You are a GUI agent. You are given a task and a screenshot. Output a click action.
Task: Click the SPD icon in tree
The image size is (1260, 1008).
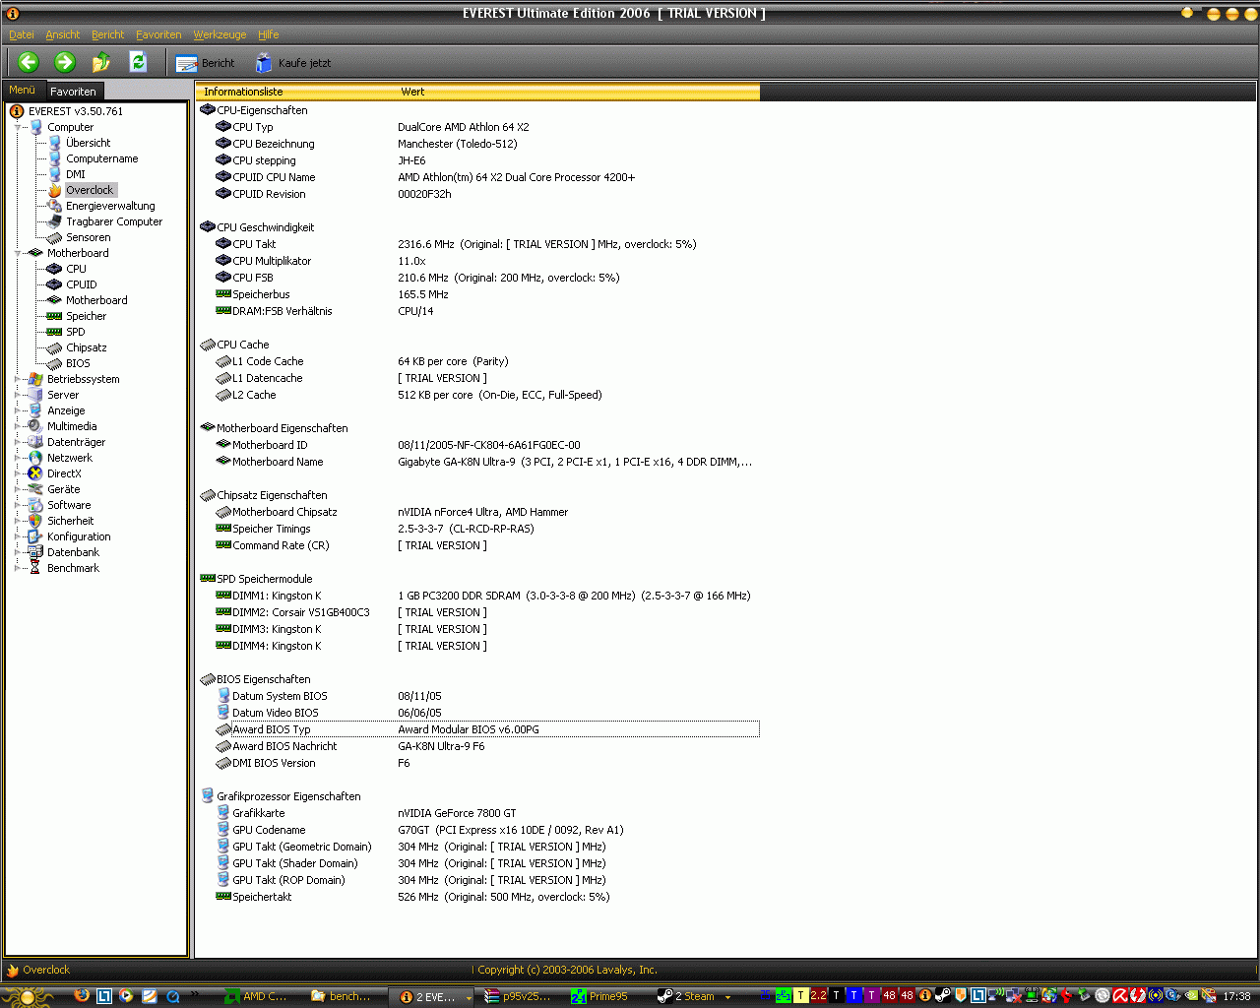pyautogui.click(x=55, y=332)
